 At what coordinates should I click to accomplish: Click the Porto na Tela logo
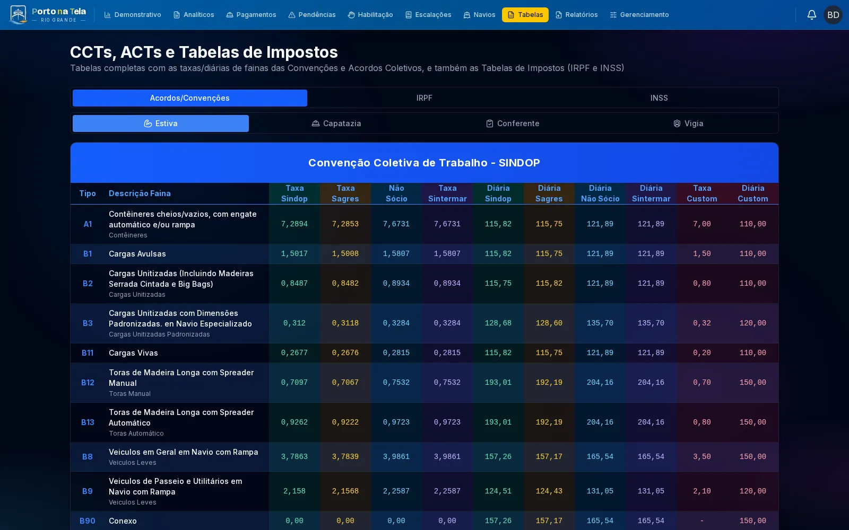(48, 15)
